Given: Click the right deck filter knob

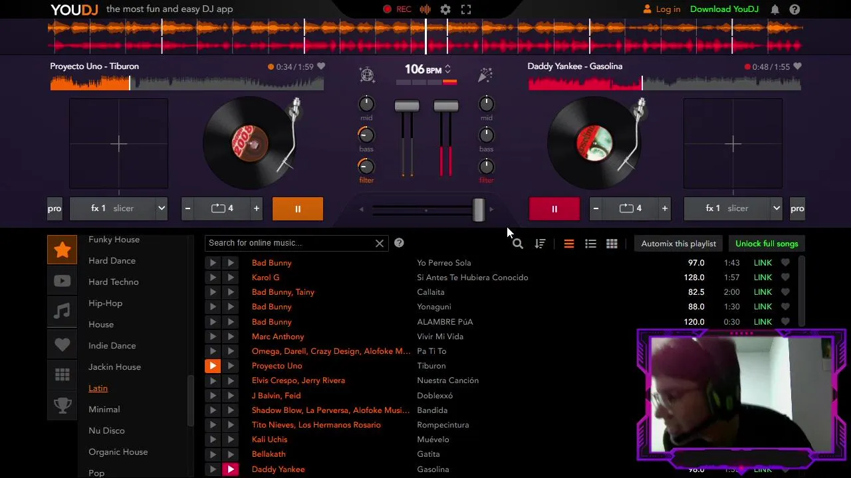Looking at the screenshot, I should [487, 166].
